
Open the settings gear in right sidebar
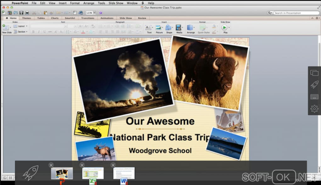click(x=314, y=109)
